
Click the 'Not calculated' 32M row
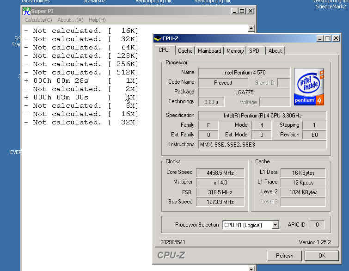tap(81, 122)
